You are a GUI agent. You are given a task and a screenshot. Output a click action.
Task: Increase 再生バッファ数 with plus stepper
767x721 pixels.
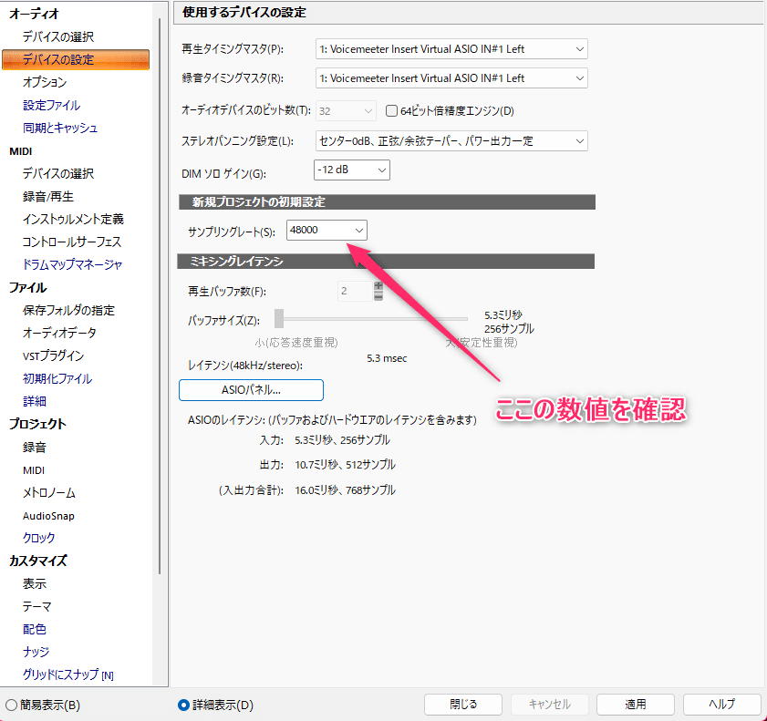click(378, 286)
